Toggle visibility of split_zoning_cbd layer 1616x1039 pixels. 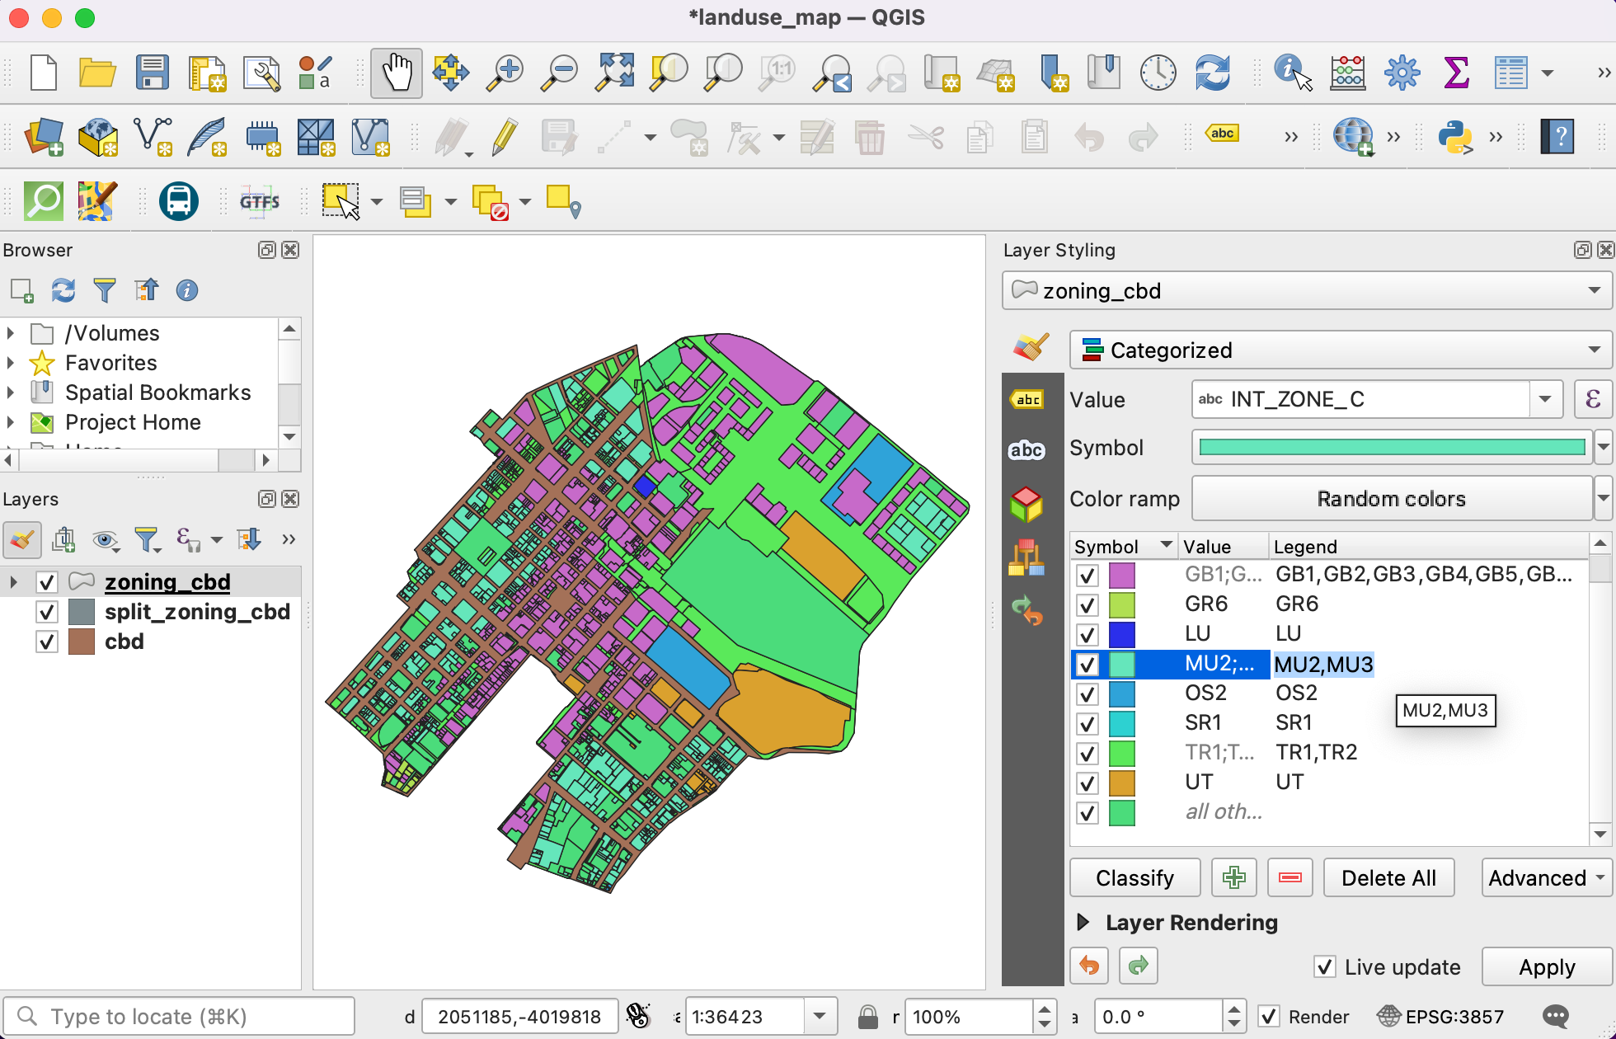point(47,612)
